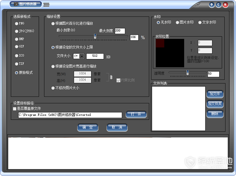
Task: Open the hamburger menu beside the title
Action: pos(46,4)
